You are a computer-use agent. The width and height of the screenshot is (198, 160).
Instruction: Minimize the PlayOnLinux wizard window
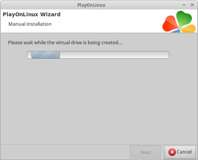coord(184,5)
